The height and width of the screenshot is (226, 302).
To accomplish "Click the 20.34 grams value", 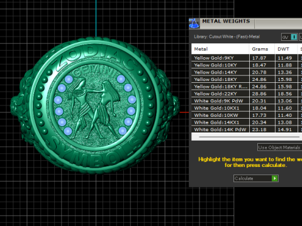I will (259, 122).
